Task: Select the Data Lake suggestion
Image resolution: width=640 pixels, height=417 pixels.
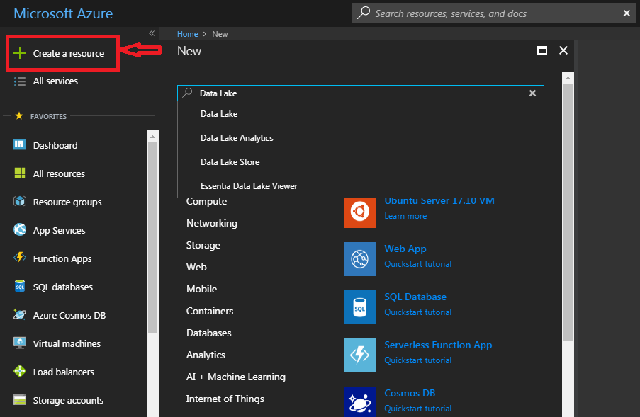Action: click(x=361, y=114)
